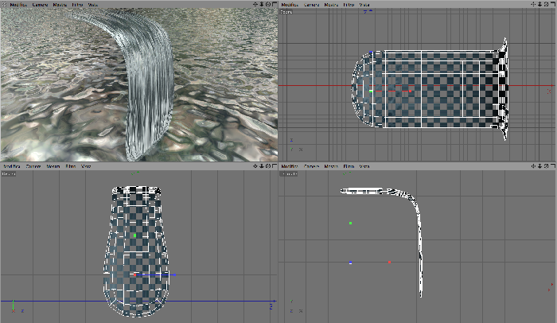This screenshot has width=557, height=323.
Task: Click the move-camera icon in the front (Fronte) viewport
Action: coord(534,166)
